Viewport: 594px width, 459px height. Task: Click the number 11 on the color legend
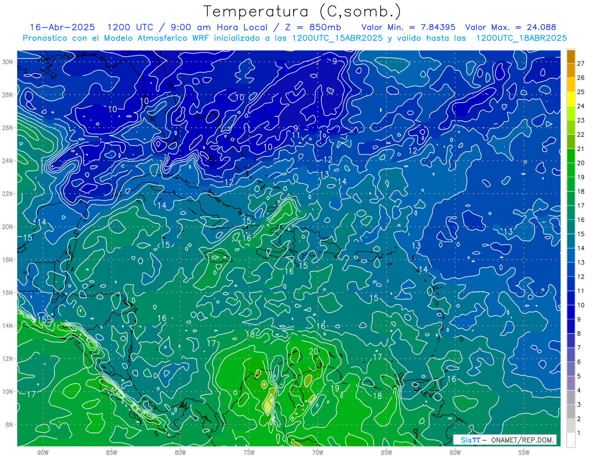581,291
